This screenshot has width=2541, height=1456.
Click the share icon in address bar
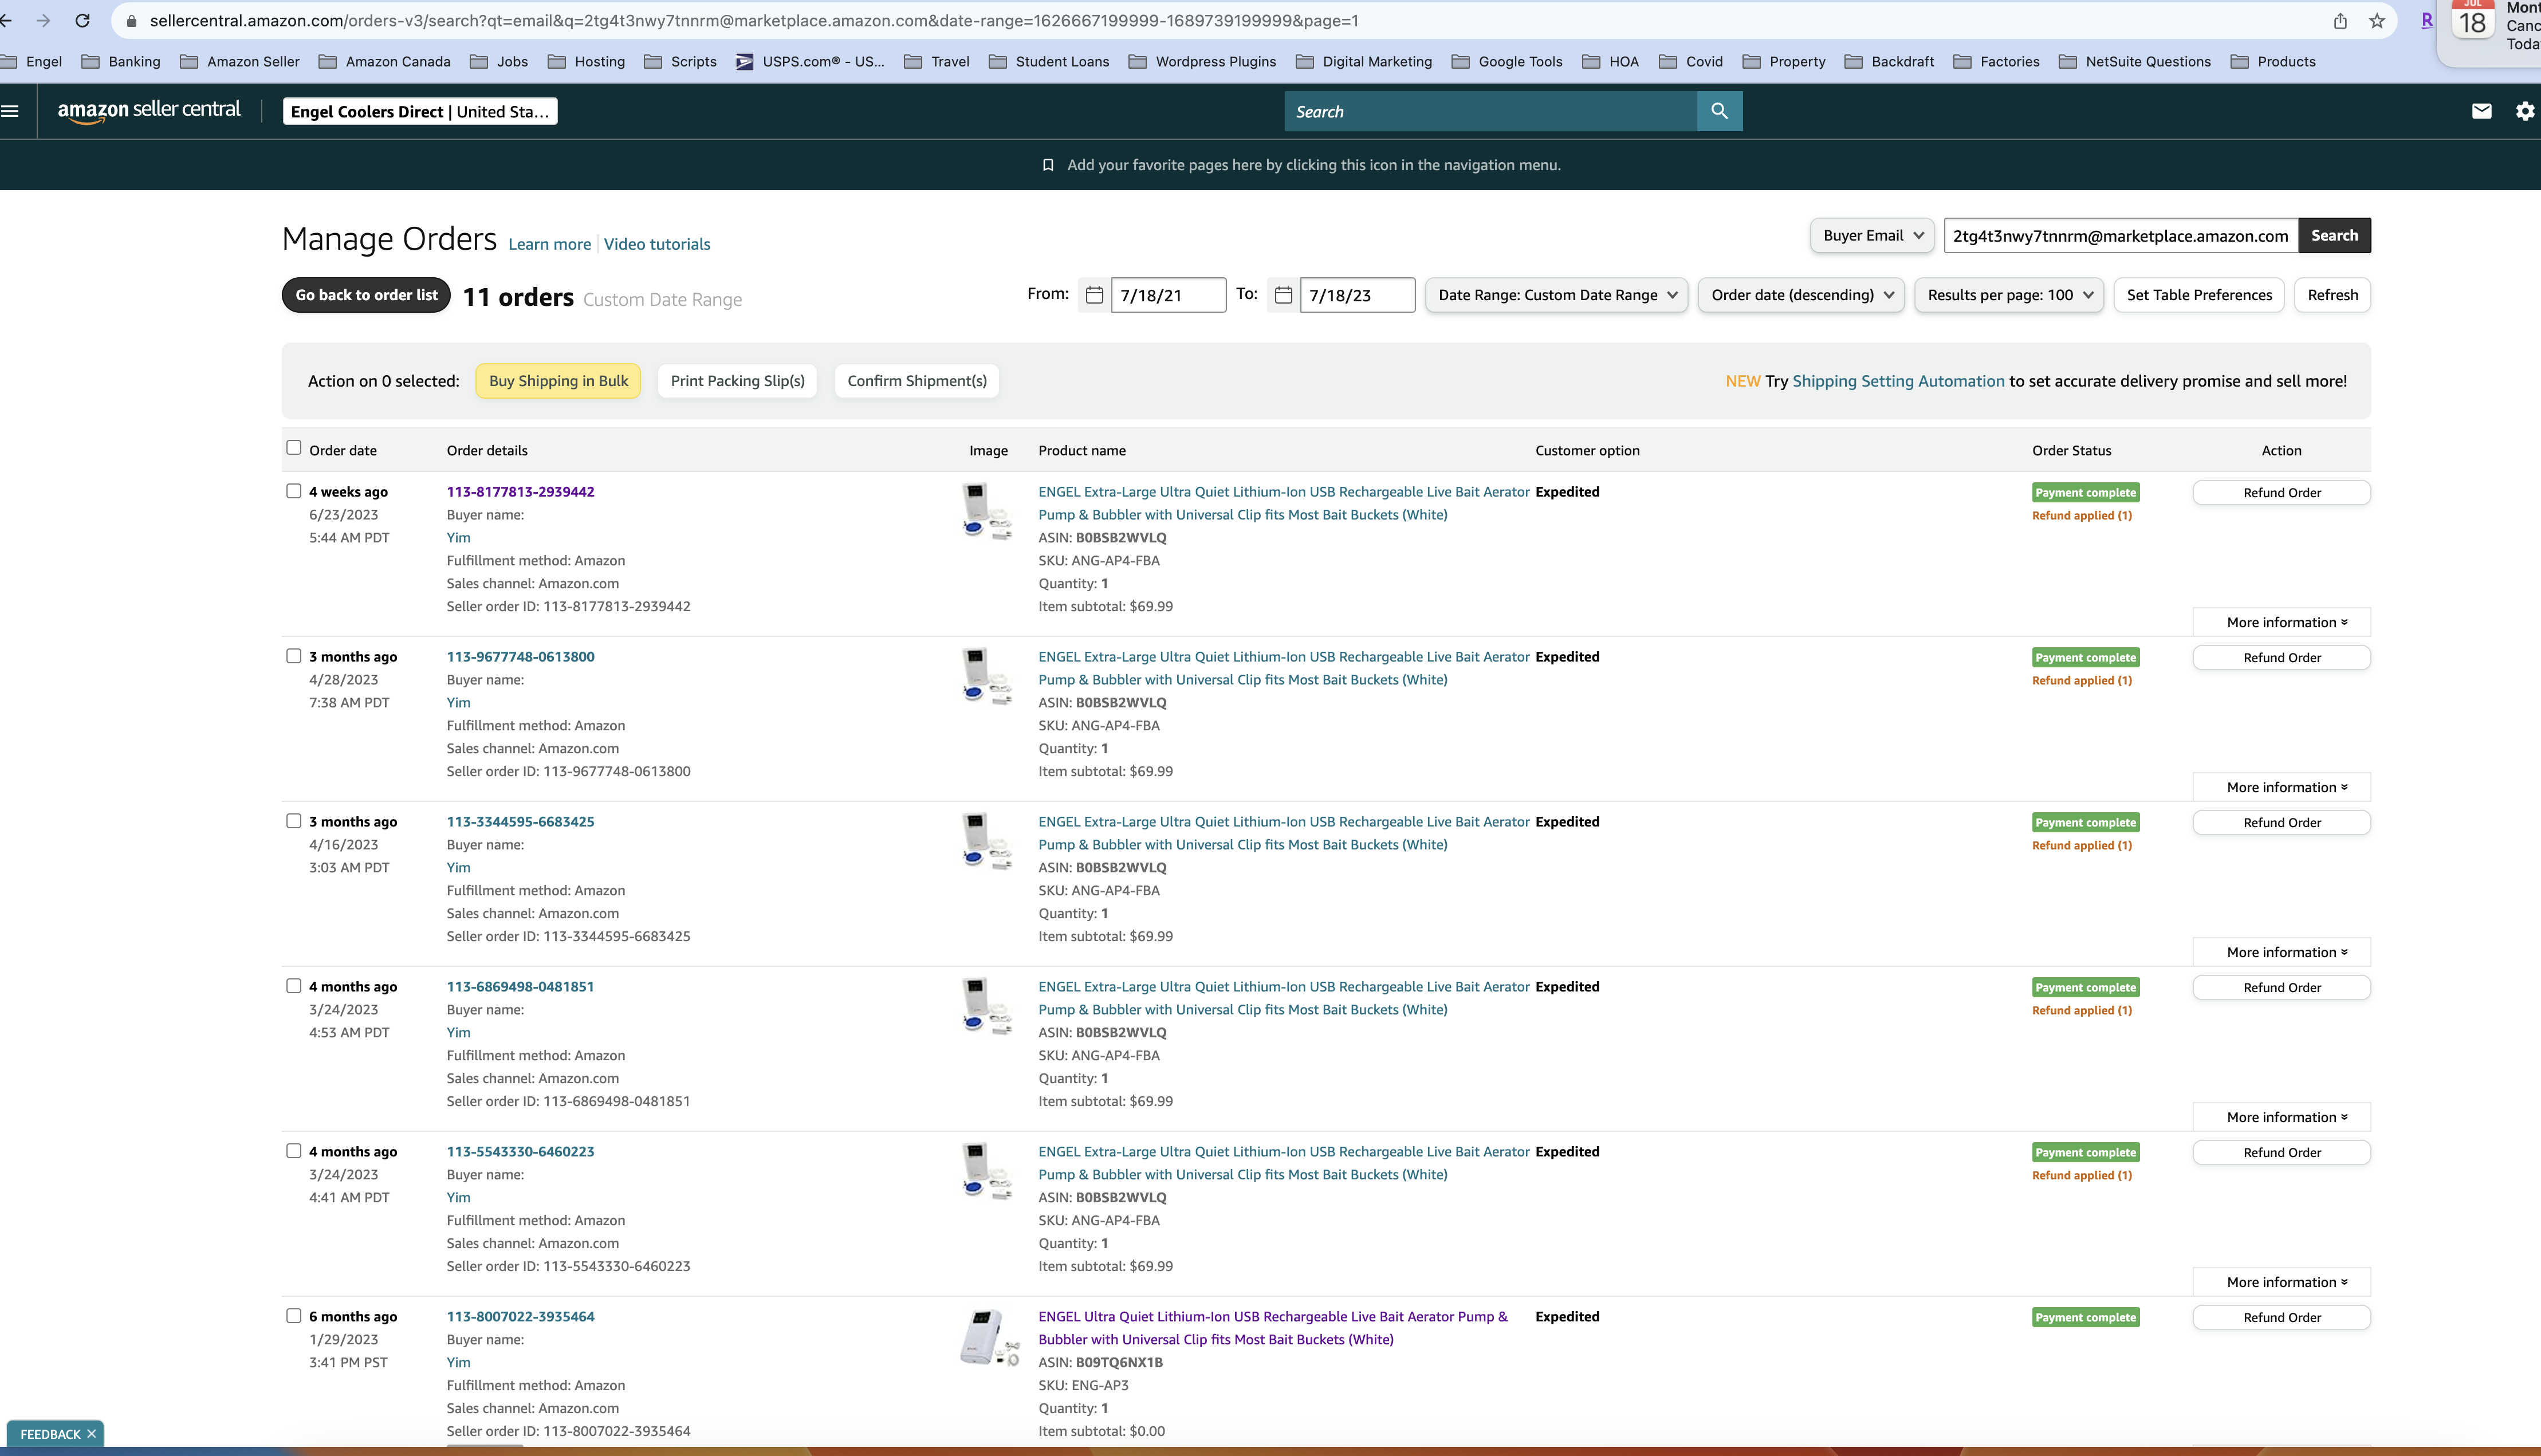pos(2340,21)
